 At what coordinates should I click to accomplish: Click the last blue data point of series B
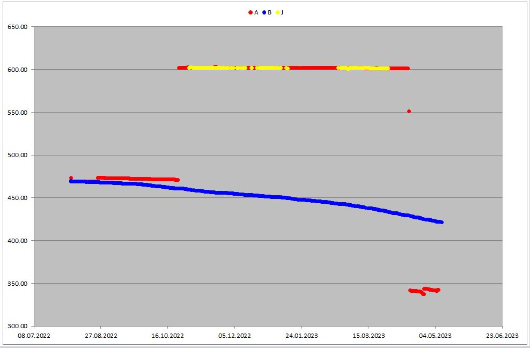441,222
